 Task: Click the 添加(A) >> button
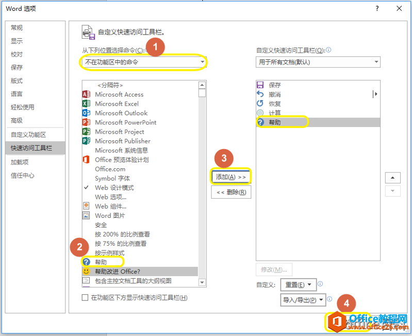click(231, 177)
